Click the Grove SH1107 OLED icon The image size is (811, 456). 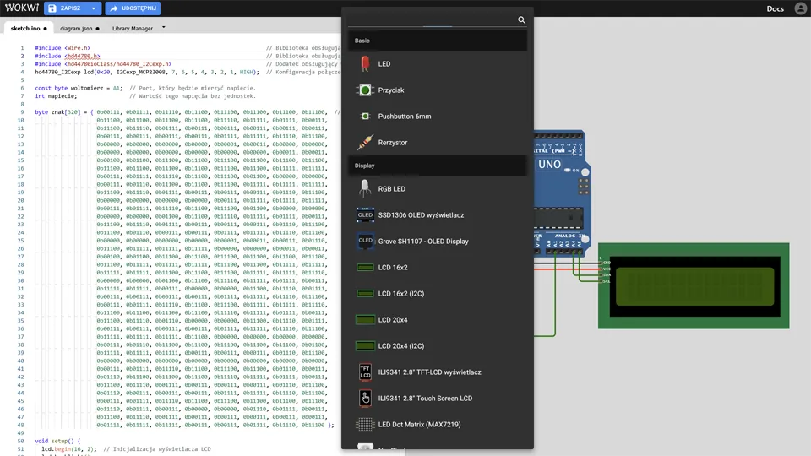(x=365, y=241)
